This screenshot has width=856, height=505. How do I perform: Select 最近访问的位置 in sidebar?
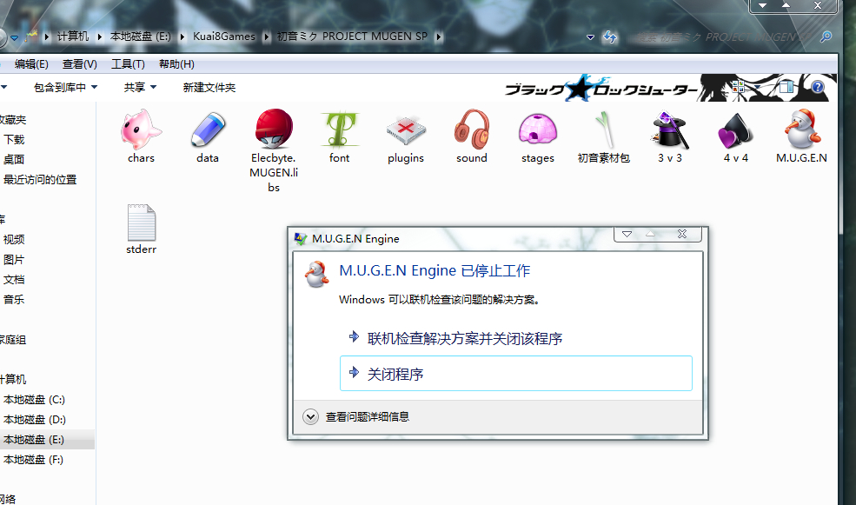[x=40, y=180]
